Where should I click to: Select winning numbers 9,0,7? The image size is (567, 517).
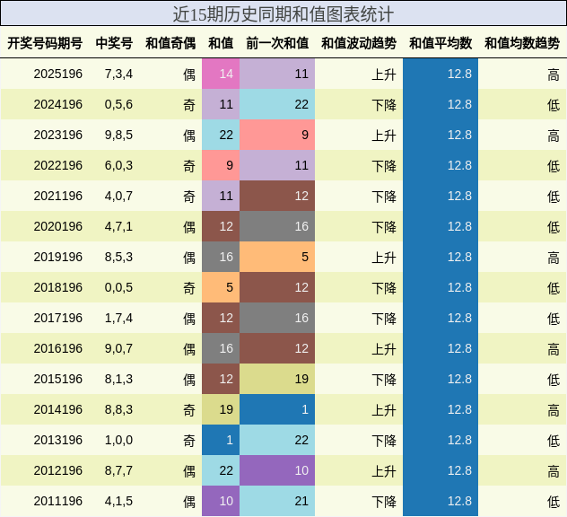tap(118, 348)
